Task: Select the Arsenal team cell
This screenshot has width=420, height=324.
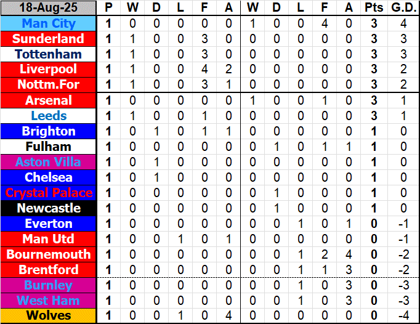Action: click(49, 100)
